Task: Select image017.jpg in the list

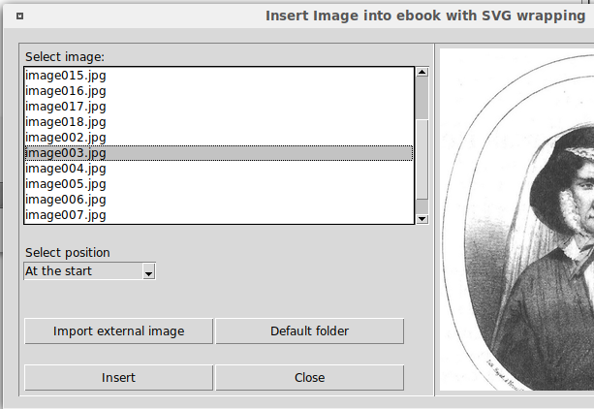Action: pos(219,107)
